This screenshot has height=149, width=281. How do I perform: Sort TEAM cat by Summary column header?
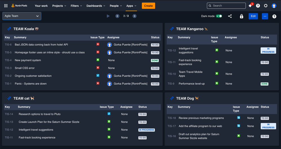tap(24, 107)
